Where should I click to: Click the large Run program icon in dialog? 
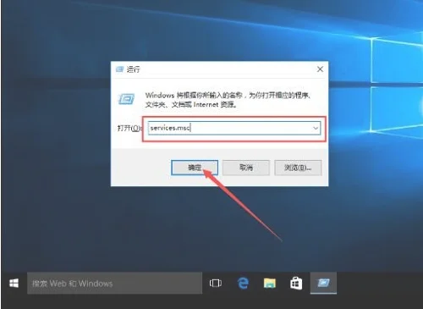(126, 99)
